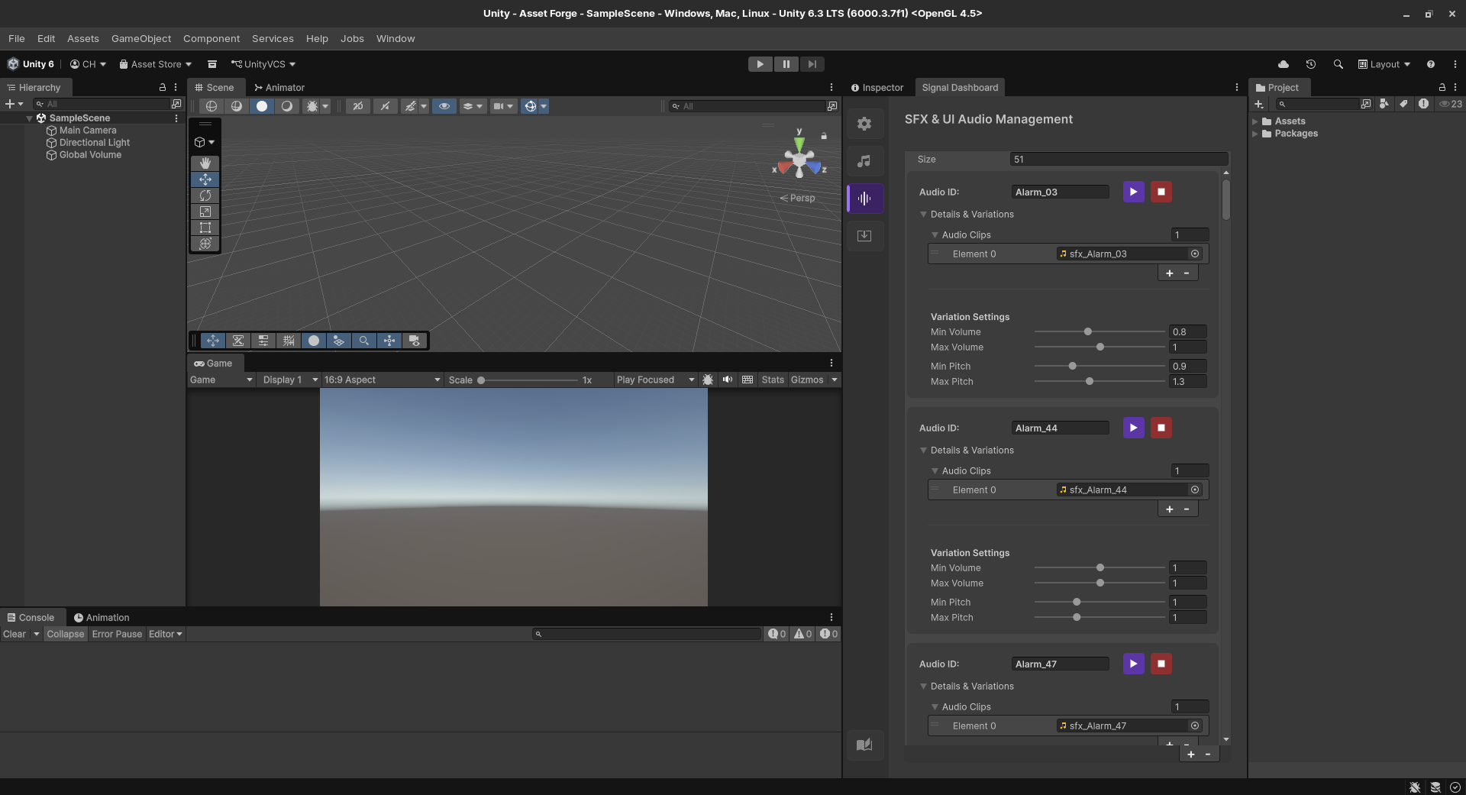Pick object for sfx_Alarm_03 clip field
The image size is (1466, 795).
(1195, 254)
